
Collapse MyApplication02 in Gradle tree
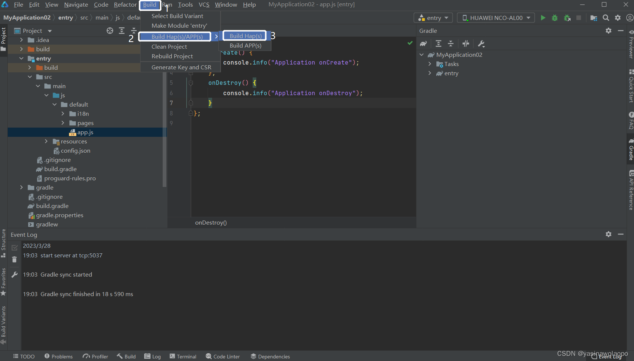click(422, 55)
